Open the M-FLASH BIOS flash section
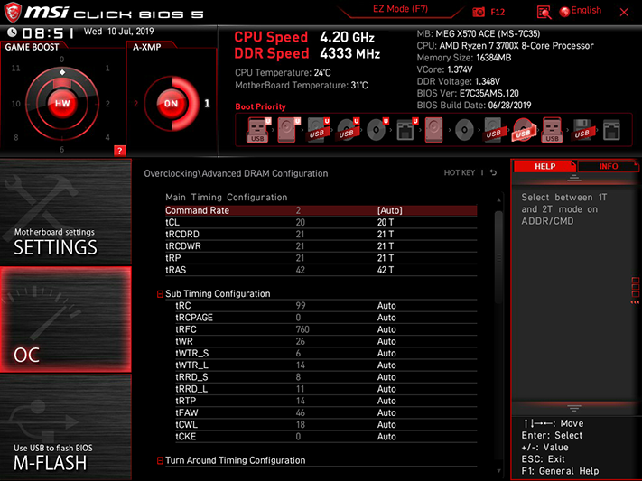The image size is (642, 481). pos(66,427)
